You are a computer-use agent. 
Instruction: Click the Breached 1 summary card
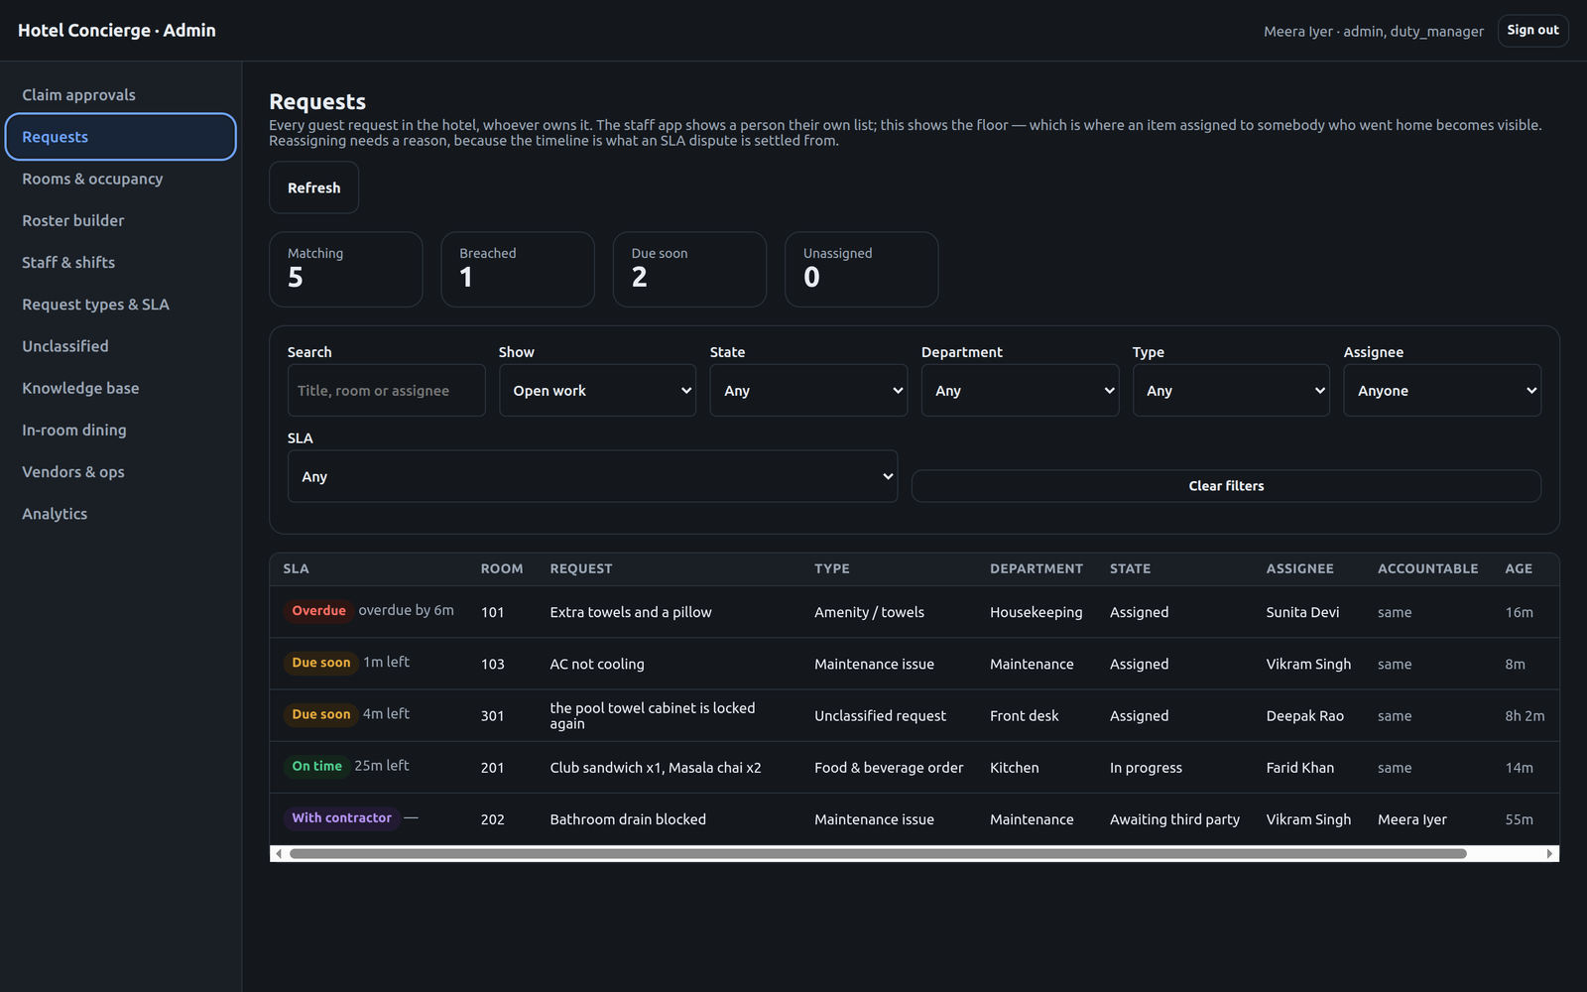[x=518, y=270]
